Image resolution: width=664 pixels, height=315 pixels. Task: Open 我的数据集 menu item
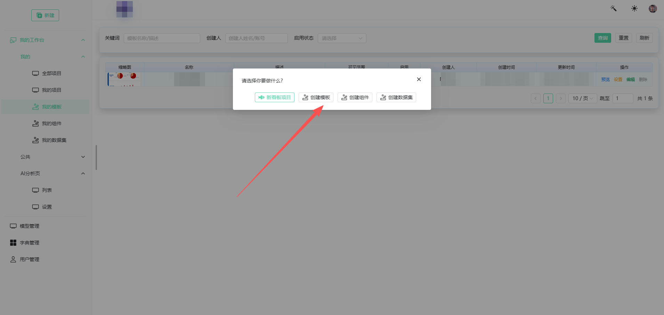(x=45, y=140)
